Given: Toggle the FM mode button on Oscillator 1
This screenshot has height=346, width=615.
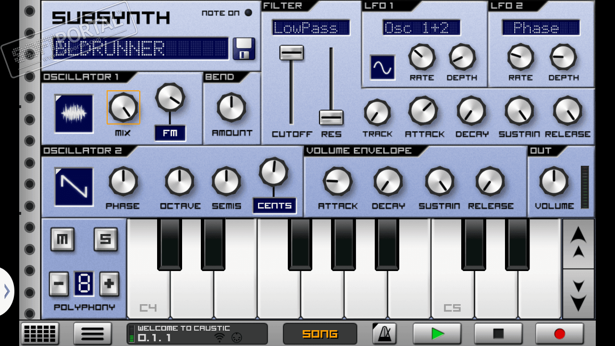Looking at the screenshot, I should pos(170,133).
